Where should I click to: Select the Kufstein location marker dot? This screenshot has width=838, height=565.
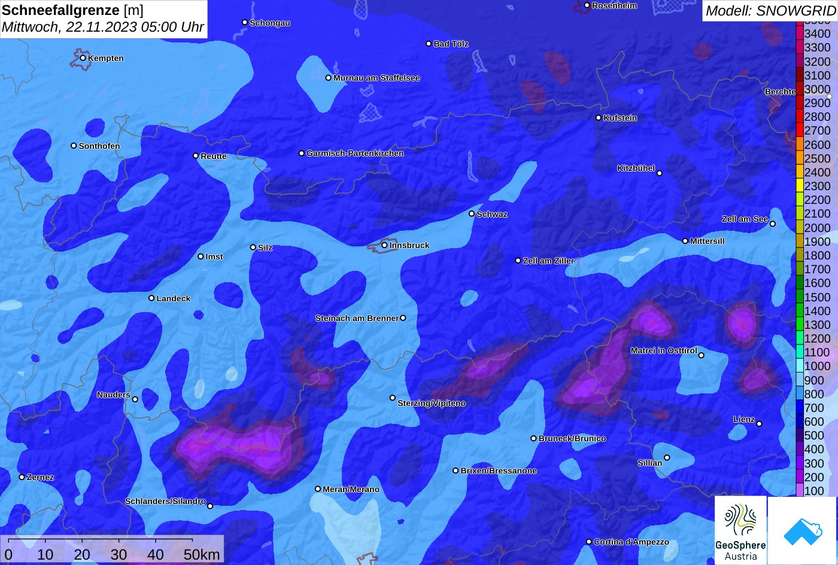click(x=599, y=118)
